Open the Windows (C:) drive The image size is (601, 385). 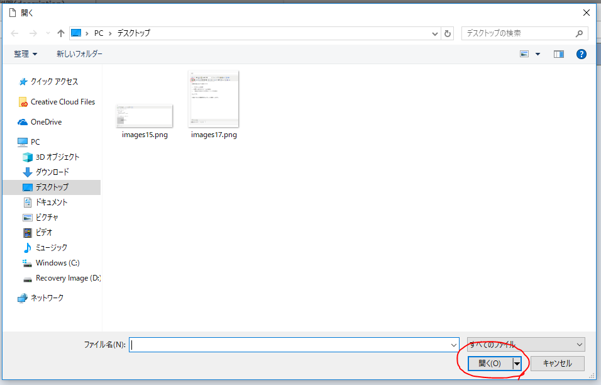click(x=57, y=263)
